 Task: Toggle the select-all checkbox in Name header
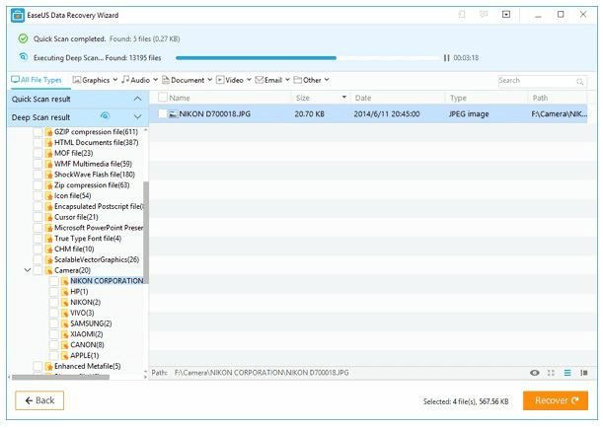[x=162, y=98]
